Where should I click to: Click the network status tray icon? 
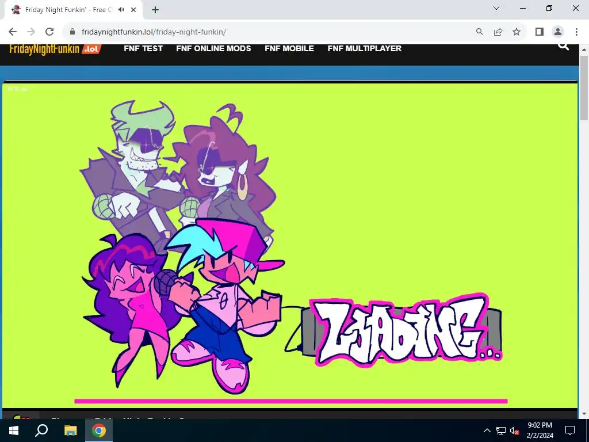(x=501, y=430)
